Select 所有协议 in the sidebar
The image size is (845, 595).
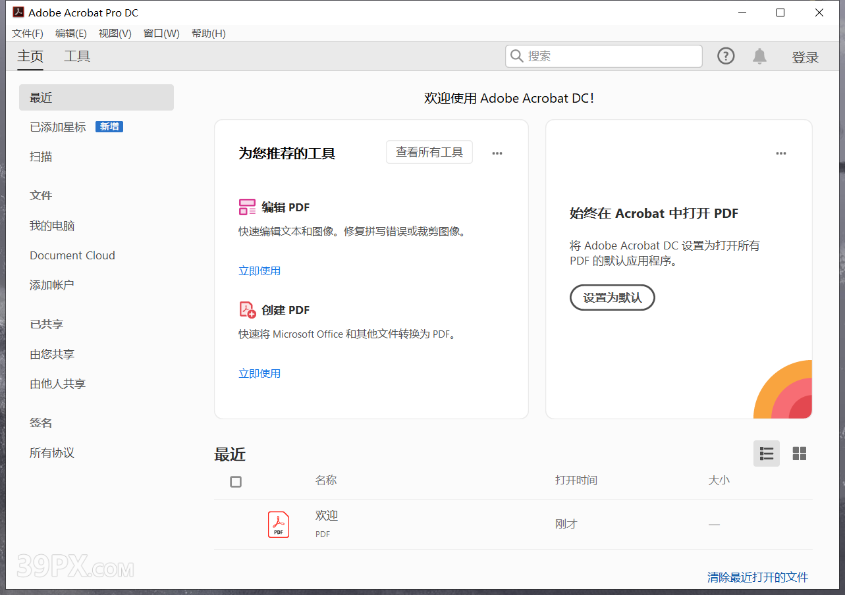point(52,453)
